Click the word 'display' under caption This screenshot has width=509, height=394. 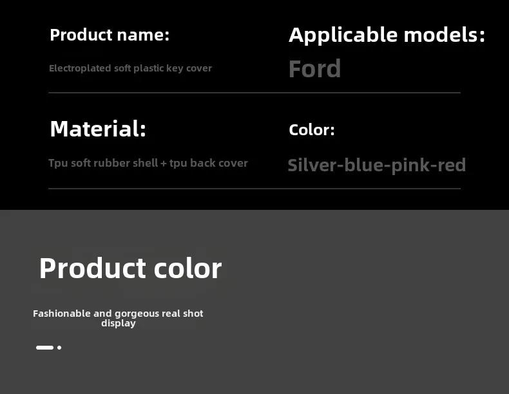118,323
